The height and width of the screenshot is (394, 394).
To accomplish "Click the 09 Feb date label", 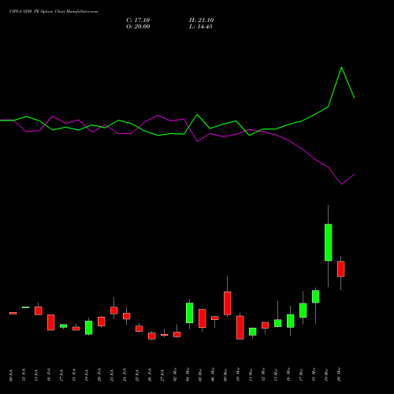I will tap(11, 375).
